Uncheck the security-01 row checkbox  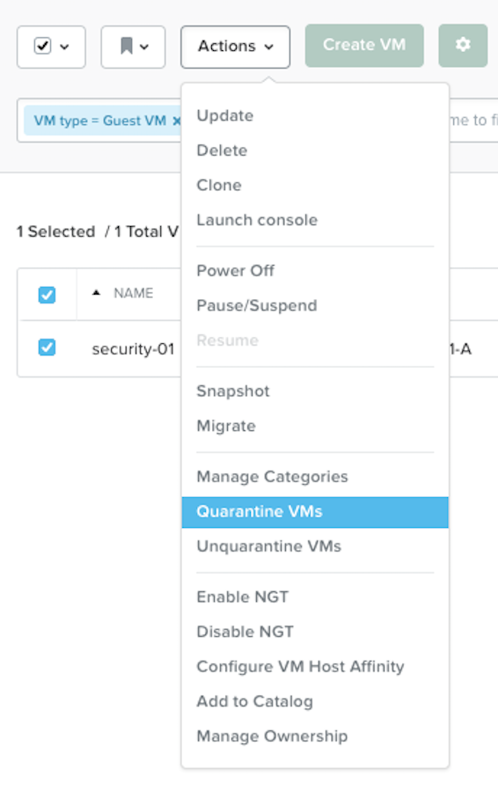tap(47, 347)
